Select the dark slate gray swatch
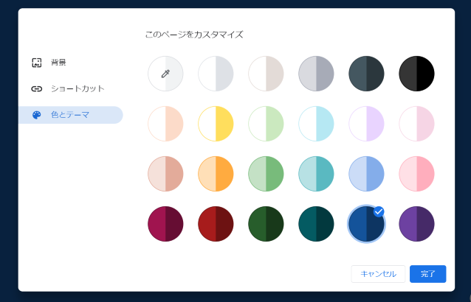 [366, 74]
